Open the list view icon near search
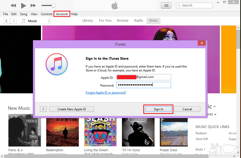241x158 pixels. point(166,5)
